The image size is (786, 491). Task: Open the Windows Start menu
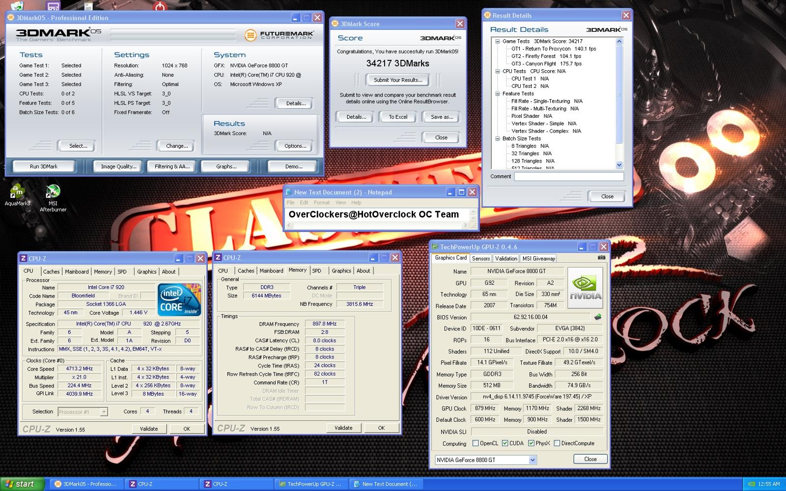coord(22,484)
